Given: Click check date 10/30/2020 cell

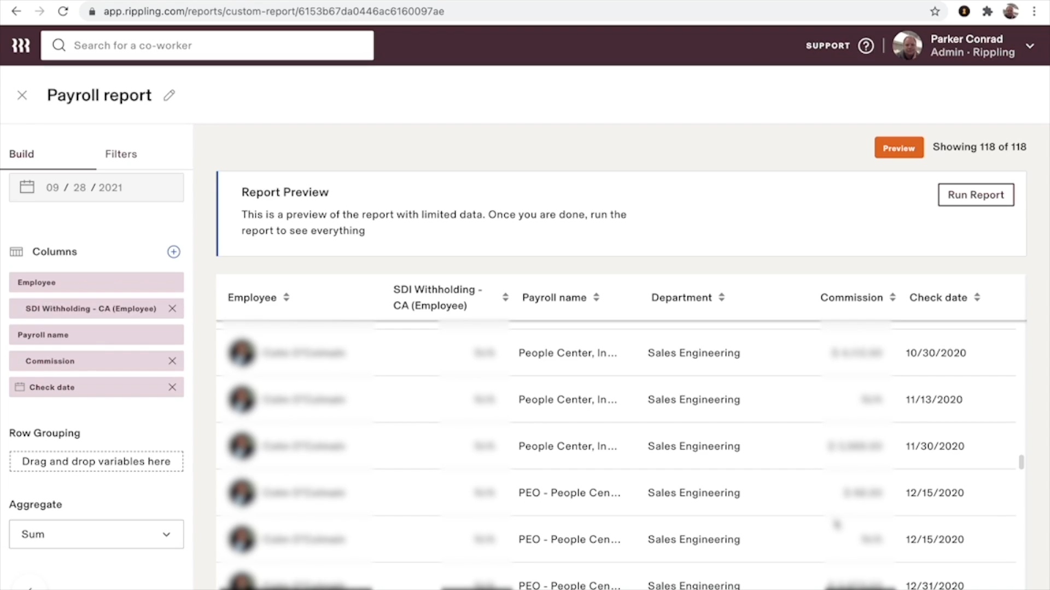Looking at the screenshot, I should coord(936,353).
